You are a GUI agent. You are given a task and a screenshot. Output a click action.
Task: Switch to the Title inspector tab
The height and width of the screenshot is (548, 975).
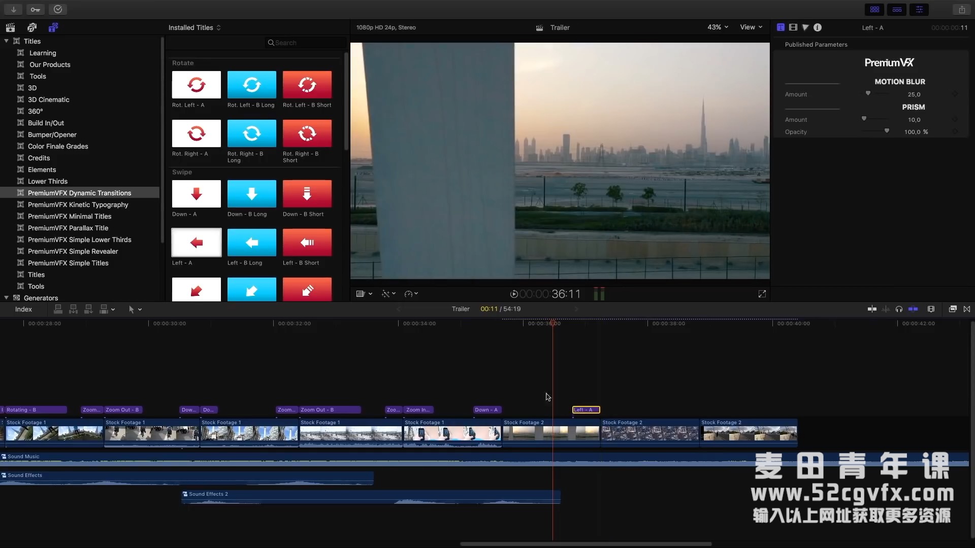coord(781,27)
